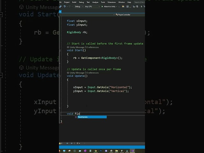Click the 'Update is called once per frame' comment

(94, 69)
